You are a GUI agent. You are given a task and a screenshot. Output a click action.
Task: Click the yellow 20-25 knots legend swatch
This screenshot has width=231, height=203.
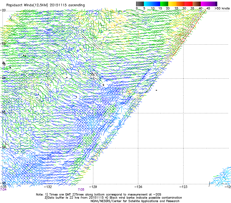point(172,4)
